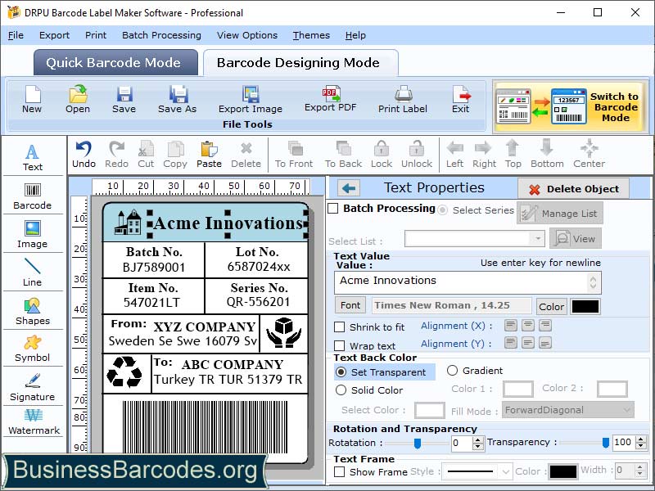Select the Select Series radio option
The image size is (655, 491).
click(x=442, y=210)
